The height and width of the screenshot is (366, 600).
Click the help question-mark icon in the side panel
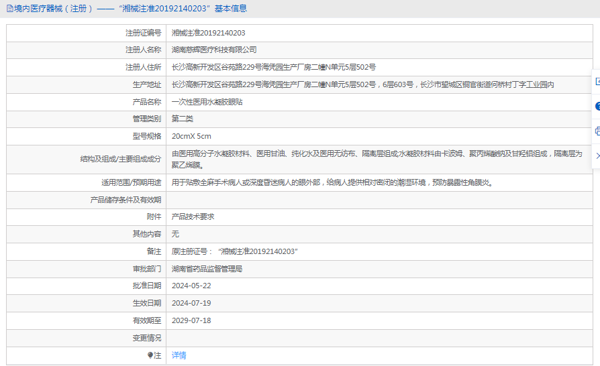(x=598, y=106)
